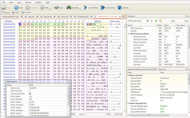This screenshot has height=118, width=190.
Task: Close the PhysicalDrive0 scans tab
Action: click(x=22, y=17)
